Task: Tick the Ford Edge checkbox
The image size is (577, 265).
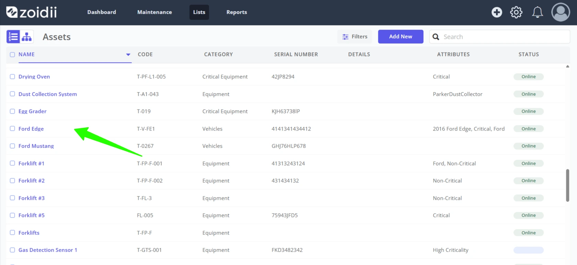Action: pos(12,128)
